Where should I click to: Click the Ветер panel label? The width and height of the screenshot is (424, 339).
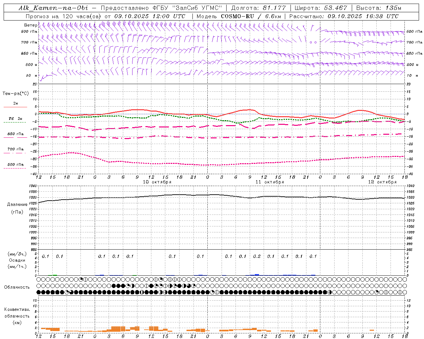[x=30, y=25]
